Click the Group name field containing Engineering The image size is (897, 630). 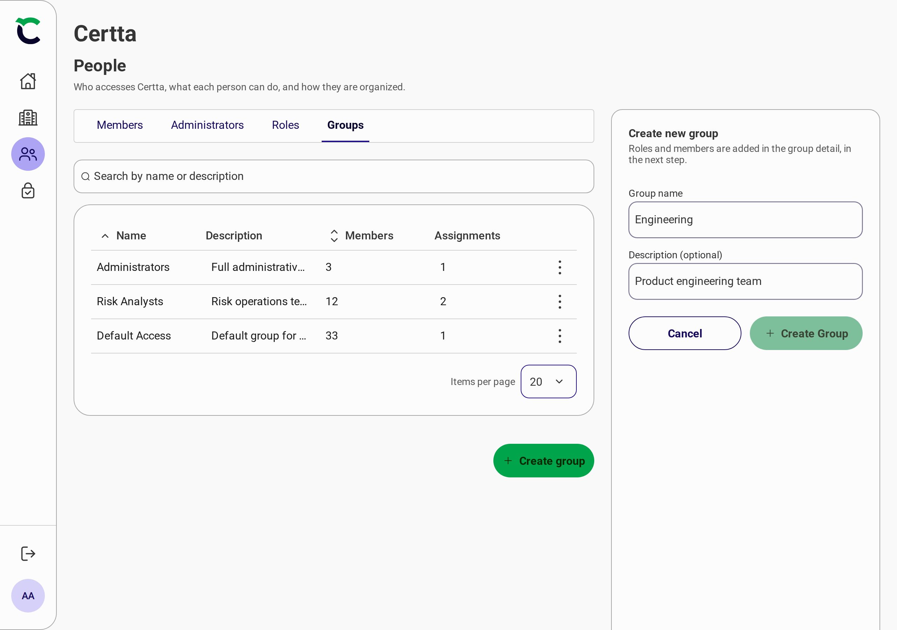[745, 220]
